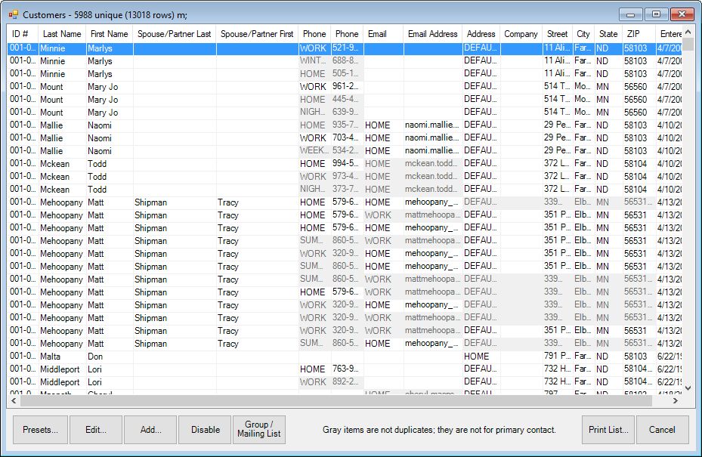
Task: Select Middleport Lori row with phone 763-9
Action: [x=345, y=369]
